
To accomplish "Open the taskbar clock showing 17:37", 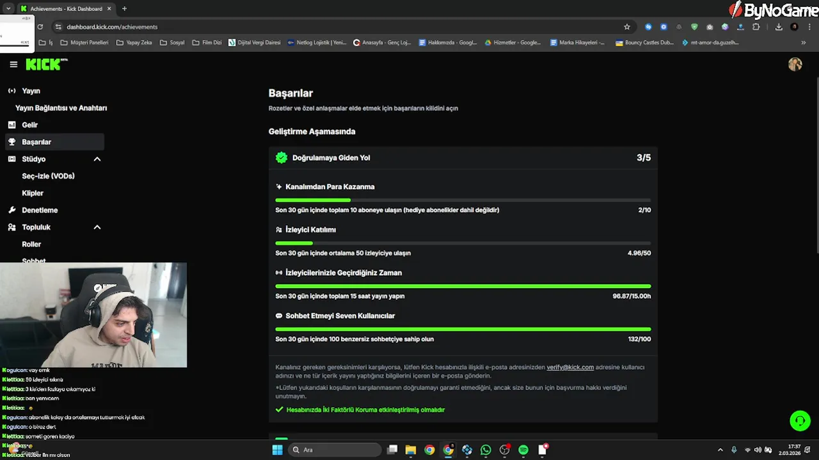I will click(x=790, y=450).
